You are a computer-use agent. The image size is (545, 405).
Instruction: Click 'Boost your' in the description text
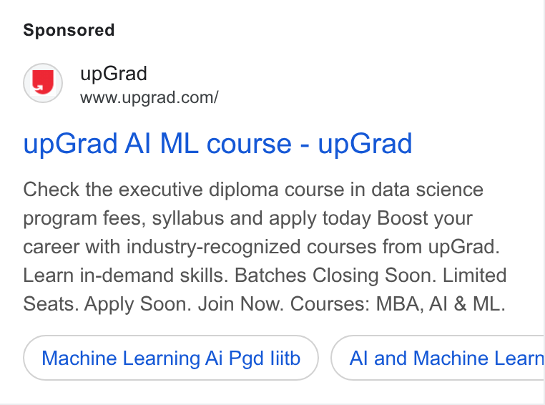425,218
